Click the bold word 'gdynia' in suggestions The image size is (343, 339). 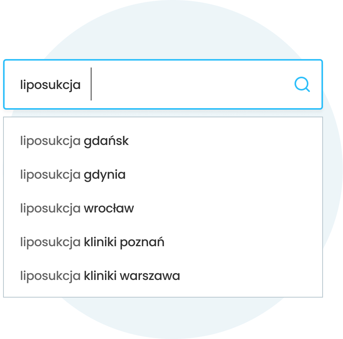(105, 175)
